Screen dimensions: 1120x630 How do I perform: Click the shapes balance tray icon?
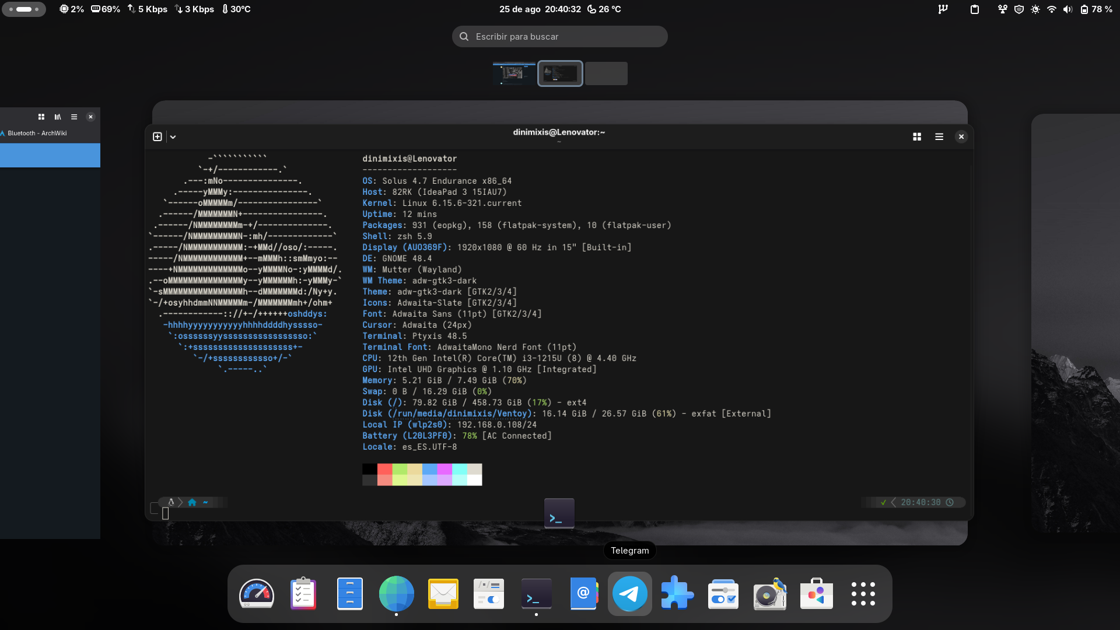click(x=1003, y=9)
